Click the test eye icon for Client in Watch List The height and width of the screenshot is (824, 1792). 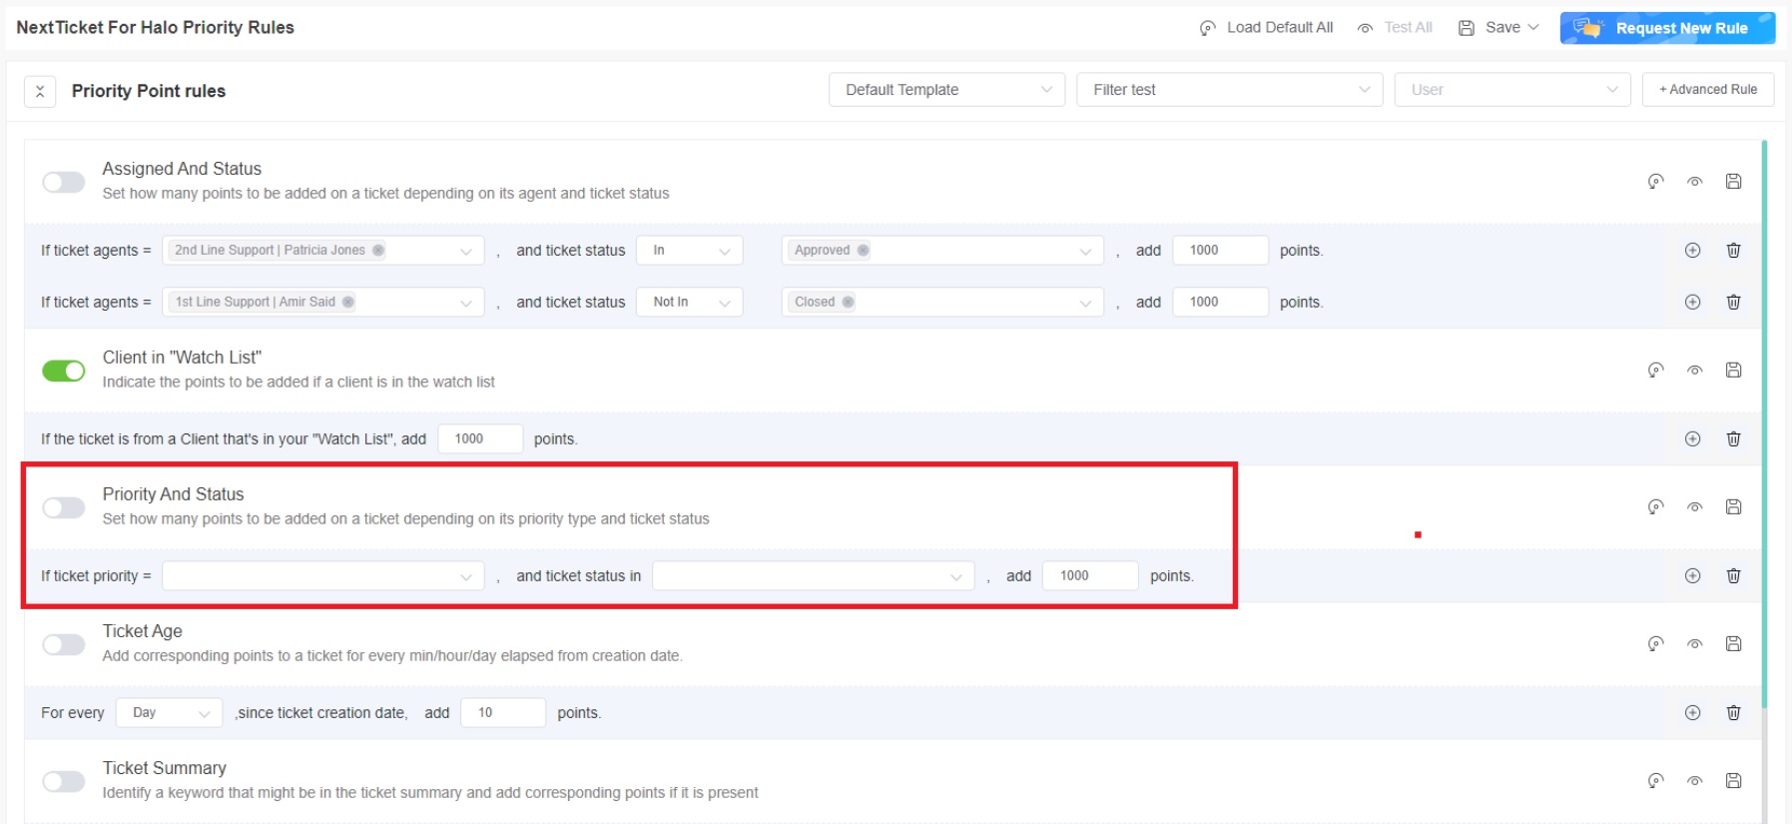coord(1694,370)
